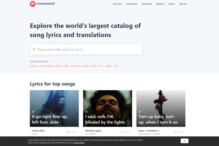This screenshot has height=146, width=219.
Task: Click the search magnifier icon
Action: tap(34, 49)
